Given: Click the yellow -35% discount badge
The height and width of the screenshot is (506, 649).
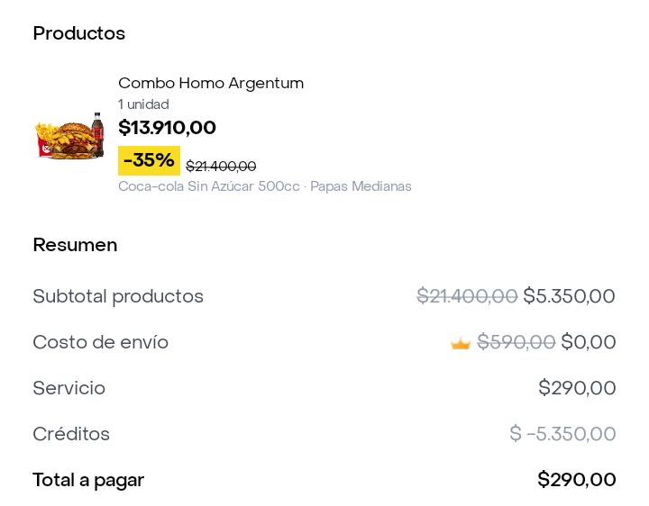Looking at the screenshot, I should (x=149, y=160).
